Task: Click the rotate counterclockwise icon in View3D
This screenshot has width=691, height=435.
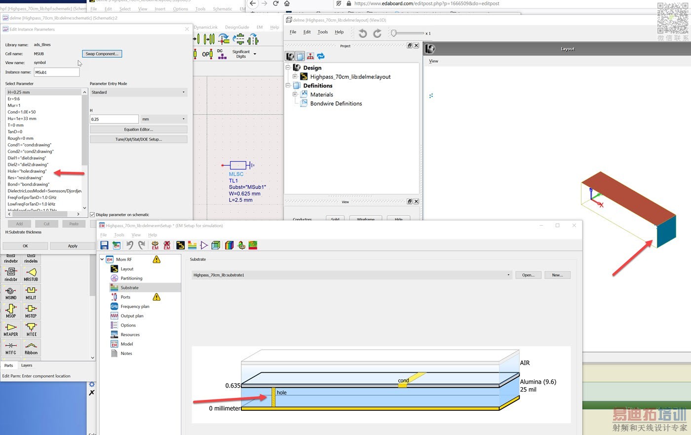Action: (x=363, y=33)
